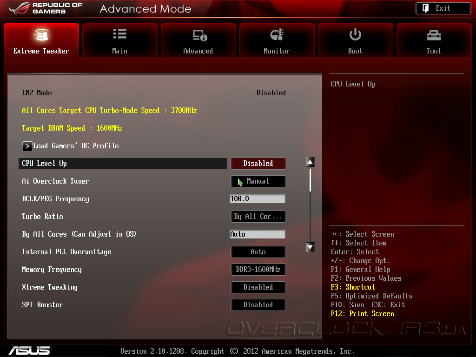Click the F1: General Help hint
Screen dimensions: 476x357
click(360, 270)
